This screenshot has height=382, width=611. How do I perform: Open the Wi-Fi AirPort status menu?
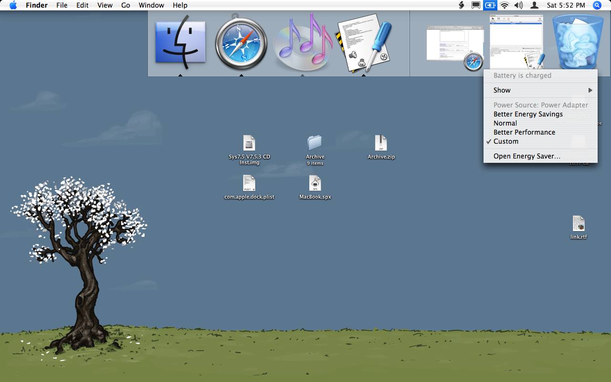[x=505, y=5]
